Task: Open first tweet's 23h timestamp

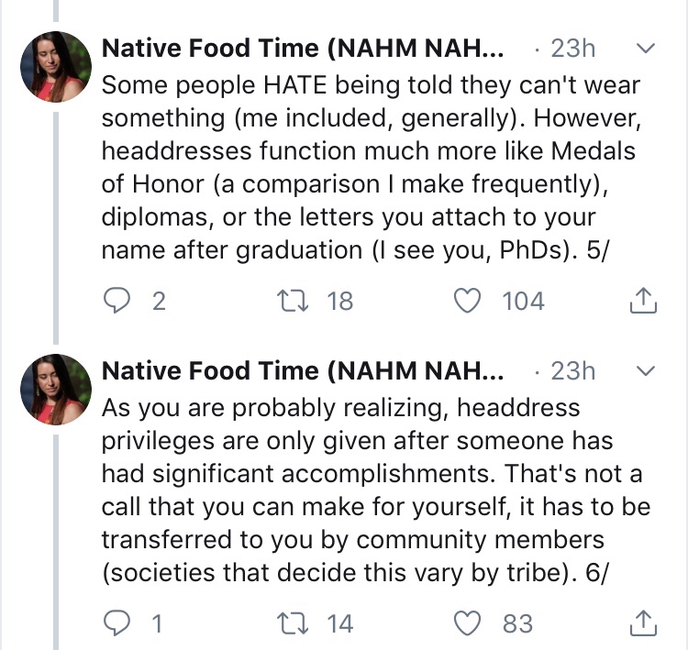Action: [573, 48]
